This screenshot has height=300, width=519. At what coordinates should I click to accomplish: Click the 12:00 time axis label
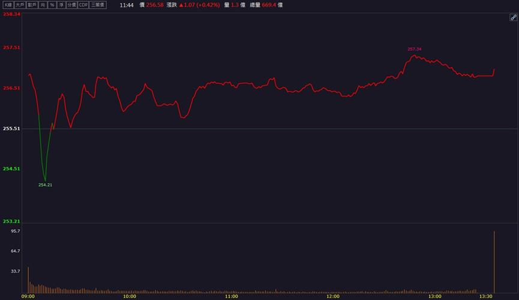pyautogui.click(x=333, y=296)
